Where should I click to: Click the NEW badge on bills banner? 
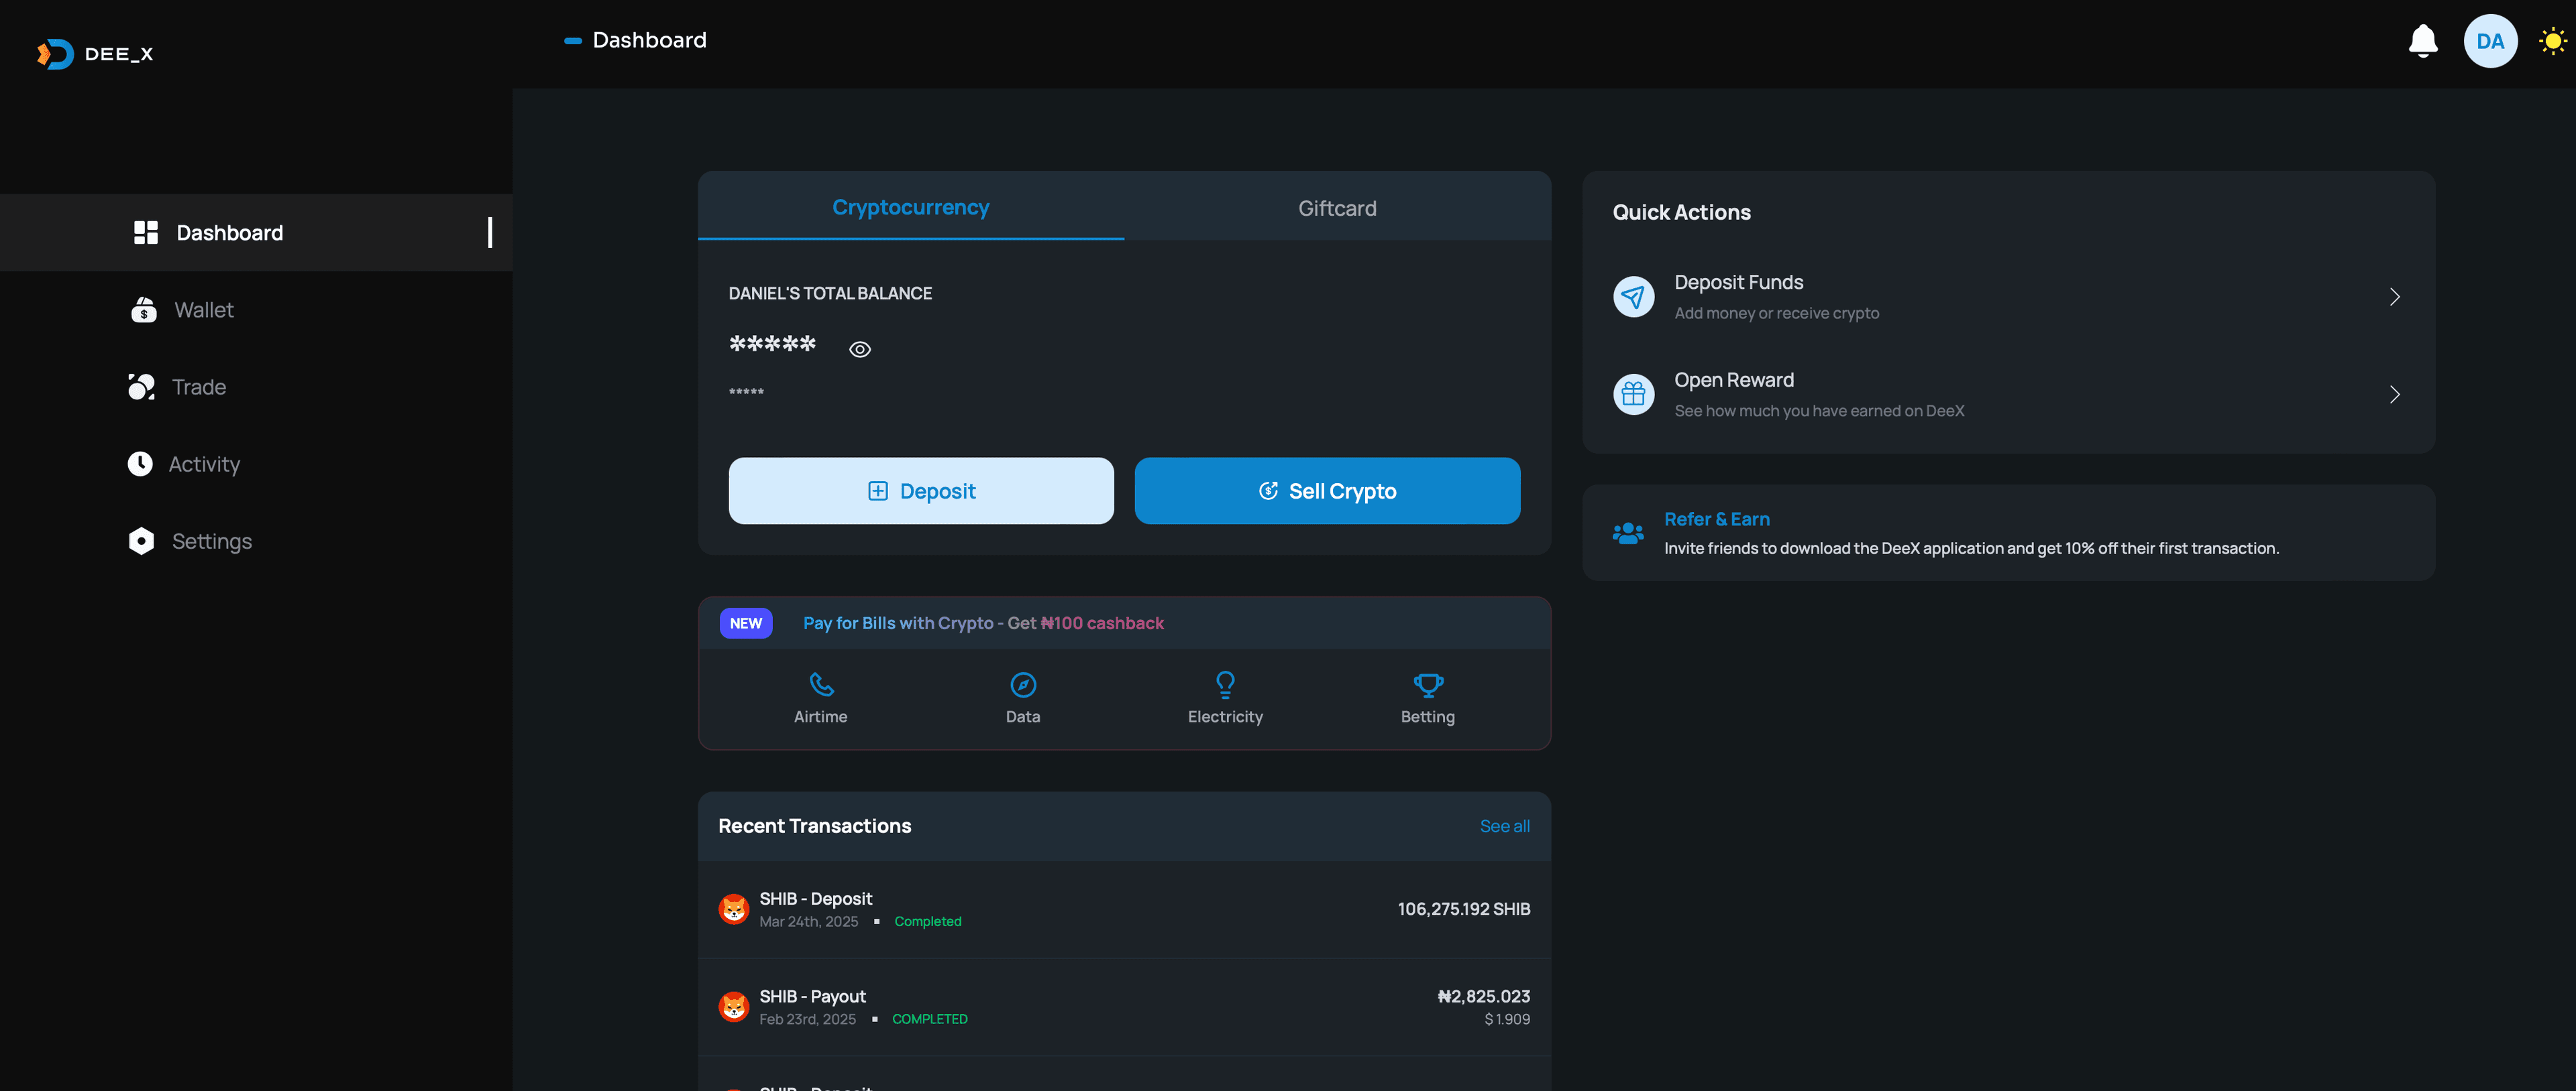[746, 623]
